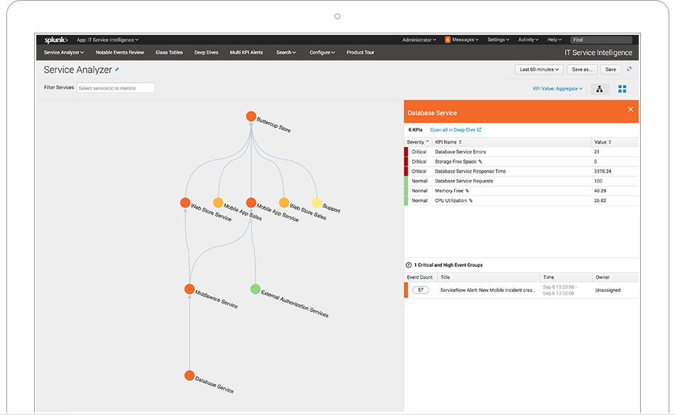Open the KPI Value: Aggregate dropdown

[558, 89]
